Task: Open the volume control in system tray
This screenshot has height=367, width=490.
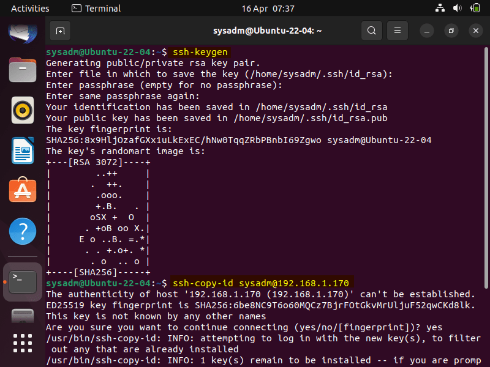Action: tap(458, 8)
